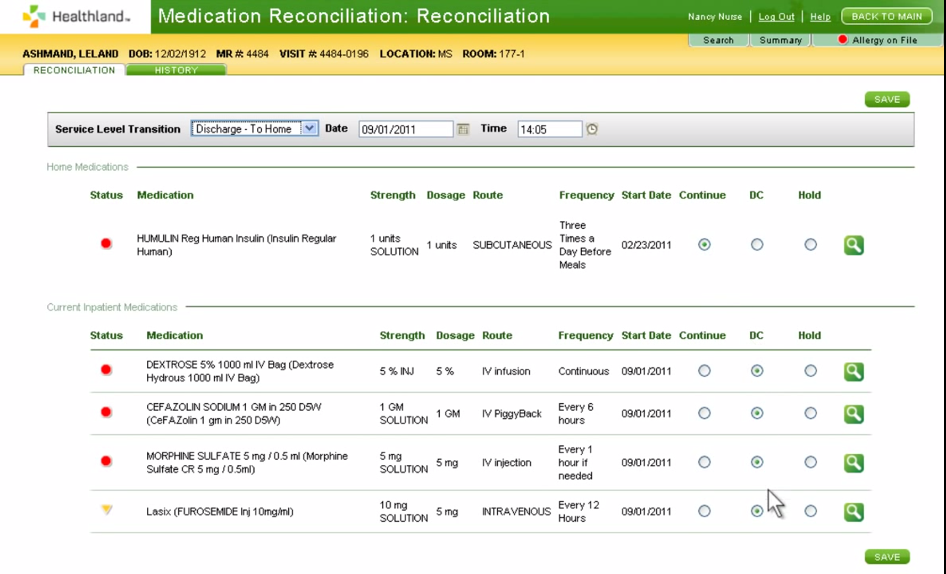The image size is (946, 574).
Task: Open the calendar date picker icon
Action: point(463,129)
